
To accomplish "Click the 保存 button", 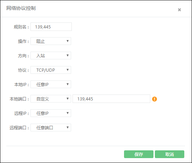I will pos(139,154).
